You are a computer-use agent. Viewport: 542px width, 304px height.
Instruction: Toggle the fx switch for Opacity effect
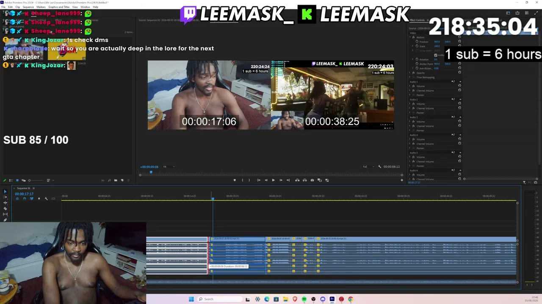point(414,73)
